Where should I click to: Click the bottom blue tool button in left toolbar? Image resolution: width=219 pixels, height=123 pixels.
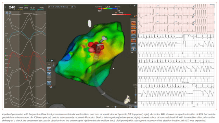tap(49, 83)
